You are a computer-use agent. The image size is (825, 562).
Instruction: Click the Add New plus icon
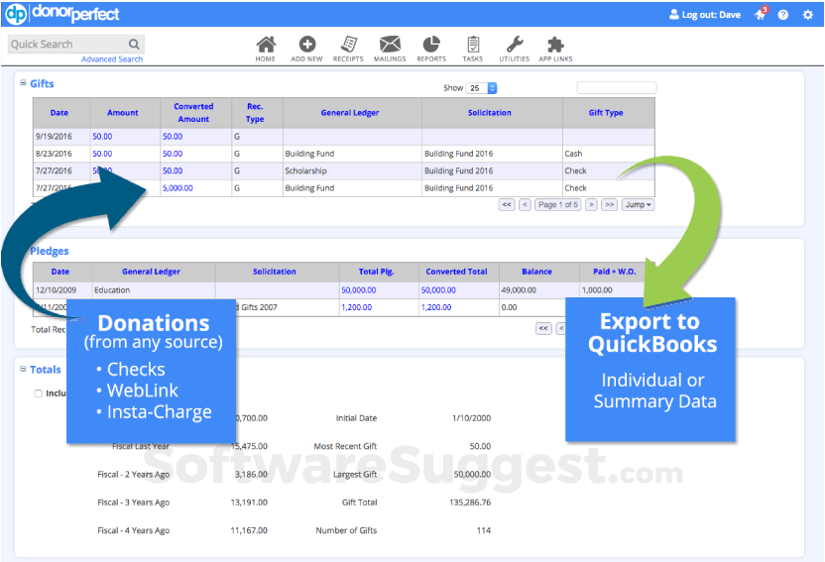307,45
